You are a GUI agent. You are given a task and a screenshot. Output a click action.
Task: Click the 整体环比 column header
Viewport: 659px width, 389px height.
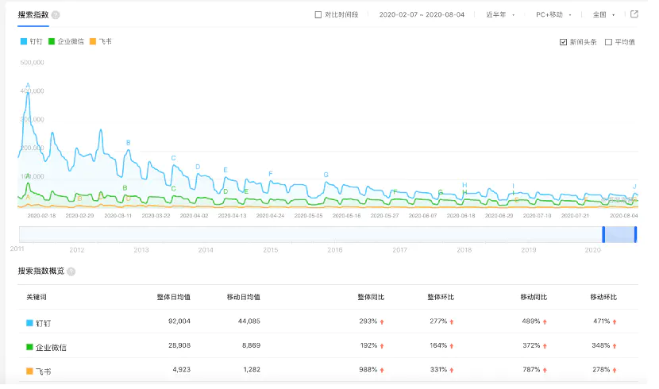pos(441,297)
